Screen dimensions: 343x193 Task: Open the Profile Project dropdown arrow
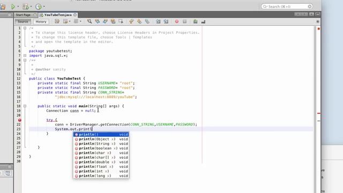44,6
